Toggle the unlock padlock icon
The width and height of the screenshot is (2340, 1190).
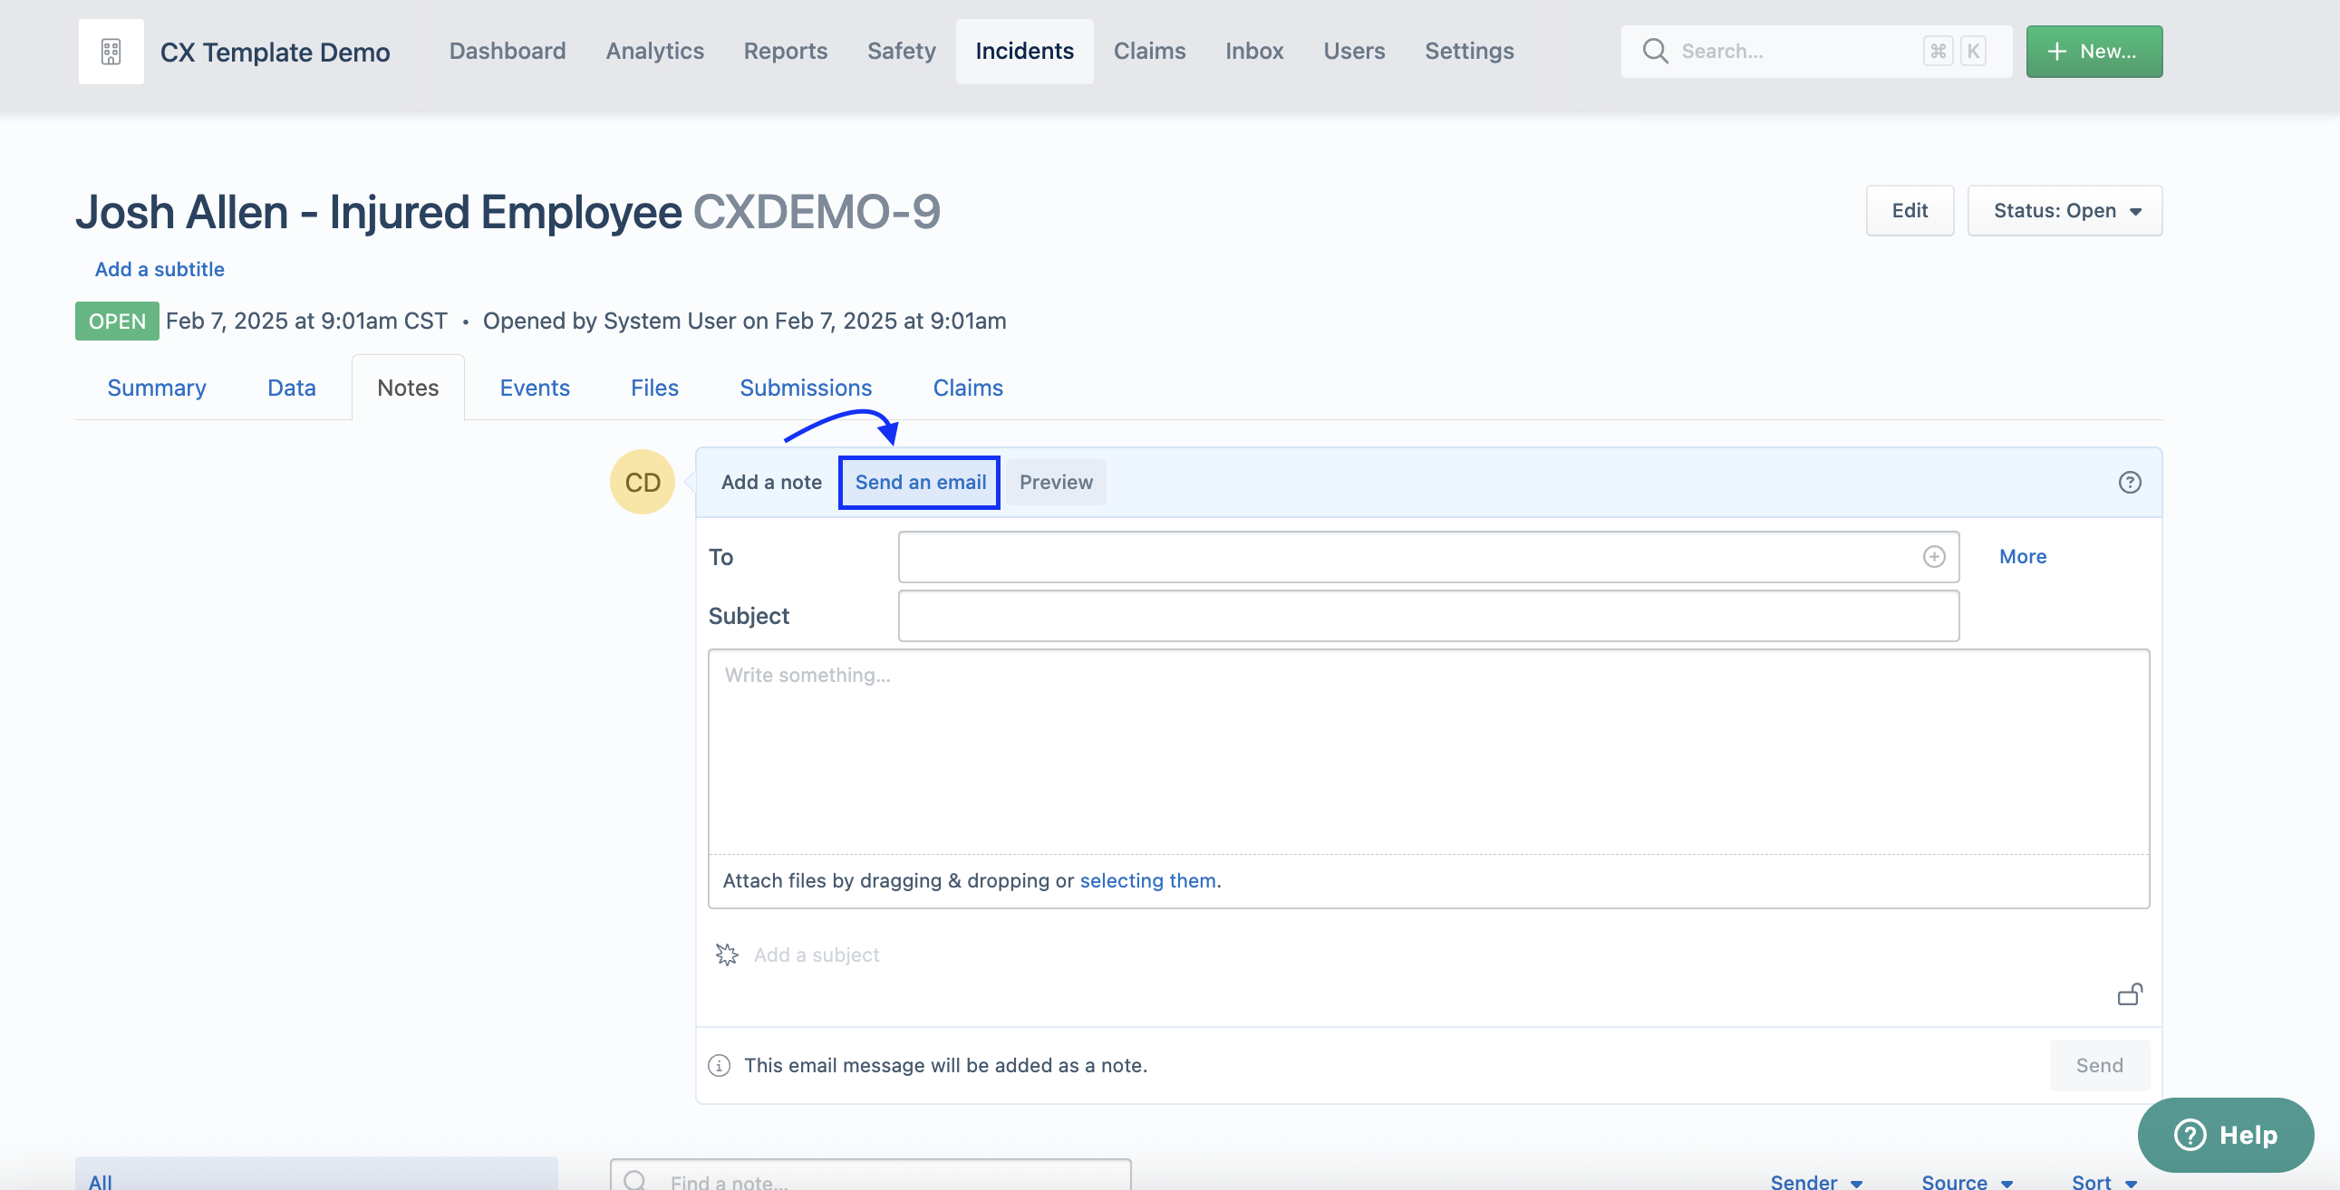pos(2130,994)
